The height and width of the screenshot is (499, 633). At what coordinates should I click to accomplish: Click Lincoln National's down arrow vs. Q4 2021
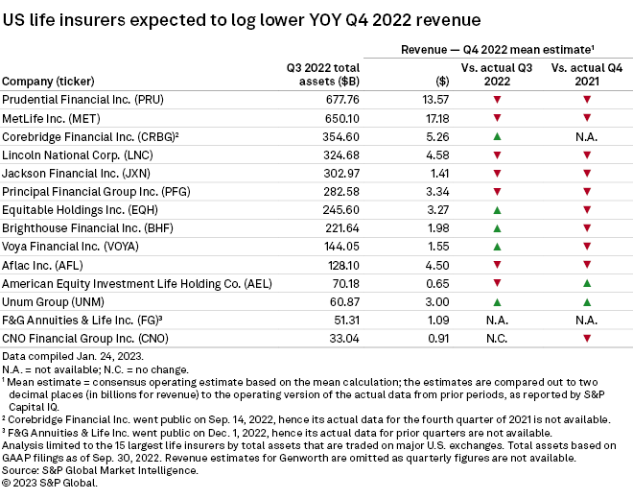click(x=587, y=155)
